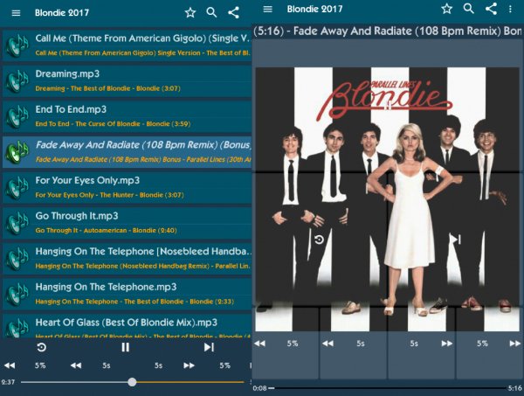
Task: Tap speaker icon beside End To End.mp3
Action: [x=17, y=117]
